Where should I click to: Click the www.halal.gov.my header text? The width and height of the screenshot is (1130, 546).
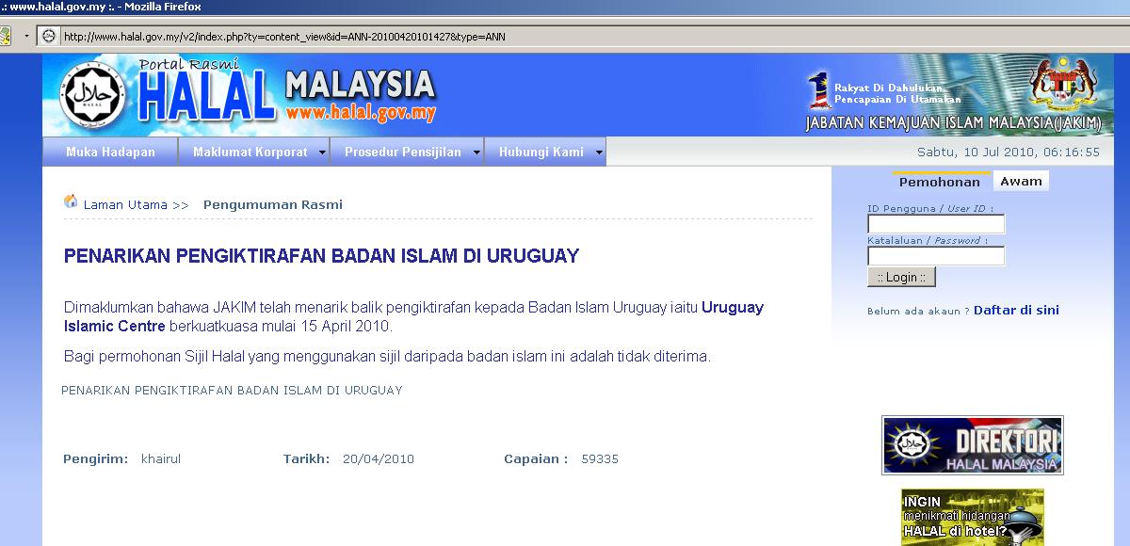[x=361, y=114]
